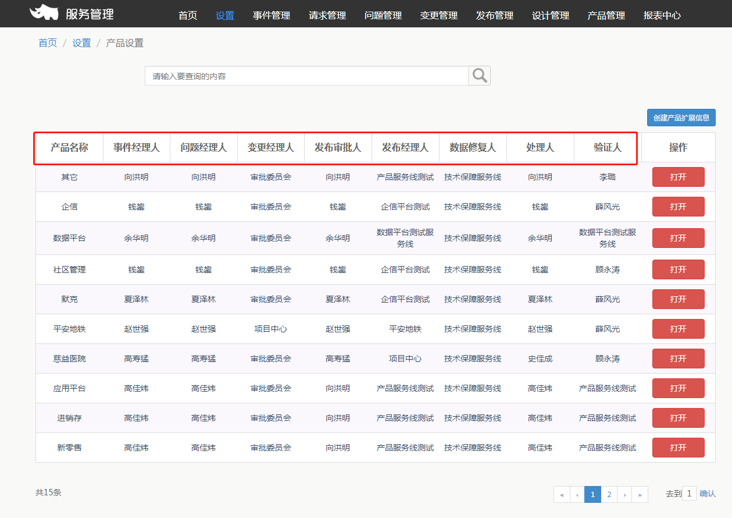Click the 变更经理人 column header
Image resolution: width=732 pixels, height=518 pixels.
(271, 147)
